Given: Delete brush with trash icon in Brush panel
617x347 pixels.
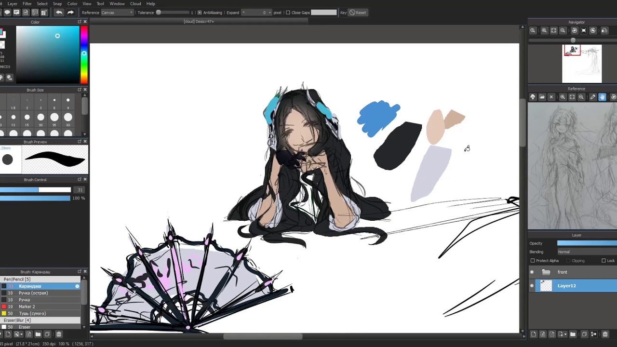Looking at the screenshot, I should pos(59,334).
